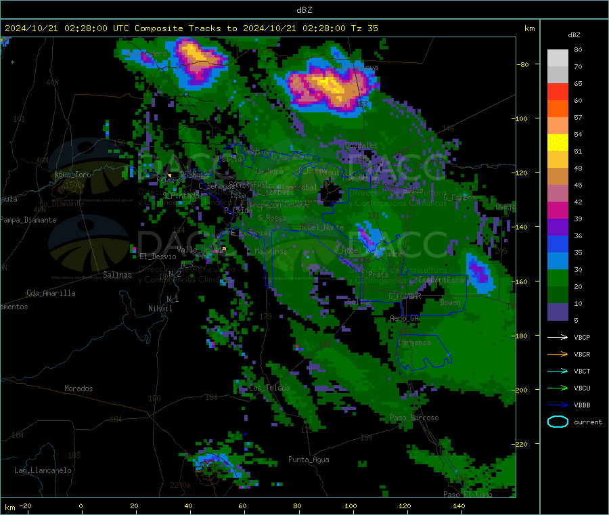Click the 'Aero_GA' place label
The width and height of the screenshot is (609, 515).
point(405,318)
